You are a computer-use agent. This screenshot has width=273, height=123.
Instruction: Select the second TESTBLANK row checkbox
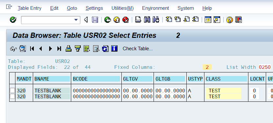[12, 96]
